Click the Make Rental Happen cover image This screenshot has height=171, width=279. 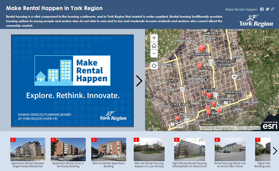coord(72,81)
